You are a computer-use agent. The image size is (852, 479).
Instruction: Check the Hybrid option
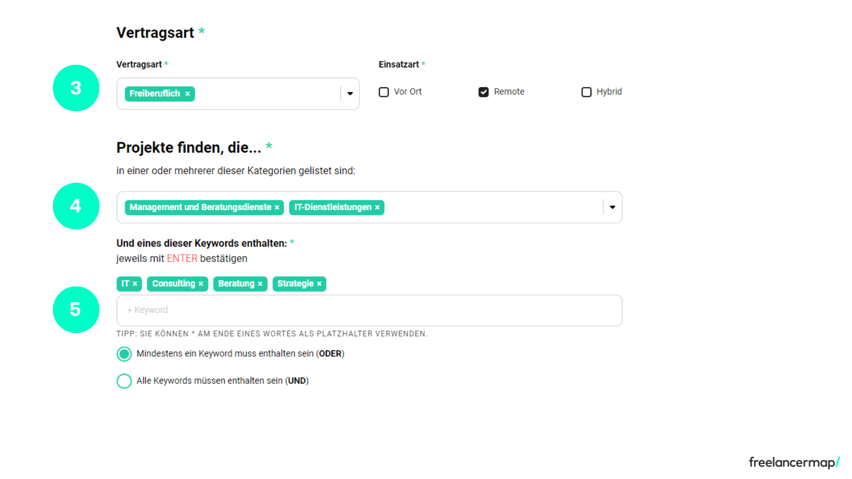(x=586, y=92)
